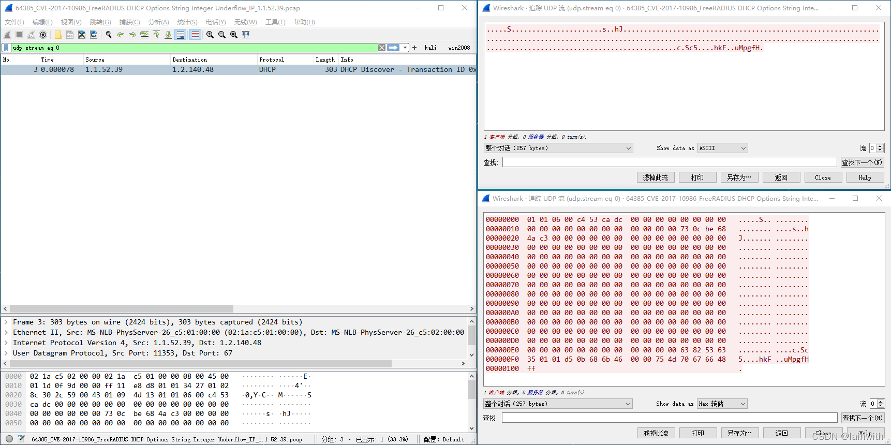Click 查找下一个(N) in upper stream window

tap(862, 162)
